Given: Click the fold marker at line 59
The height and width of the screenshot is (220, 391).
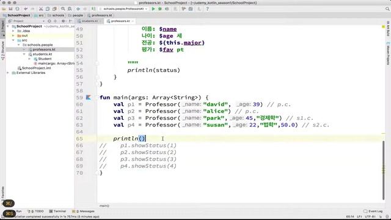Looking at the screenshot, I should click(97, 98).
